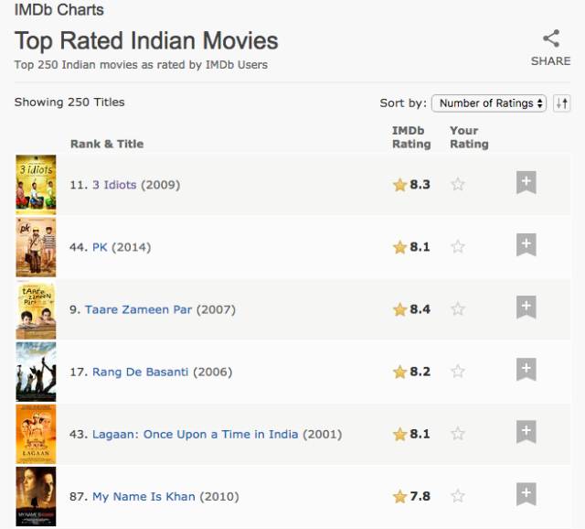Rate Taare Zameen Par with star

[x=458, y=309]
